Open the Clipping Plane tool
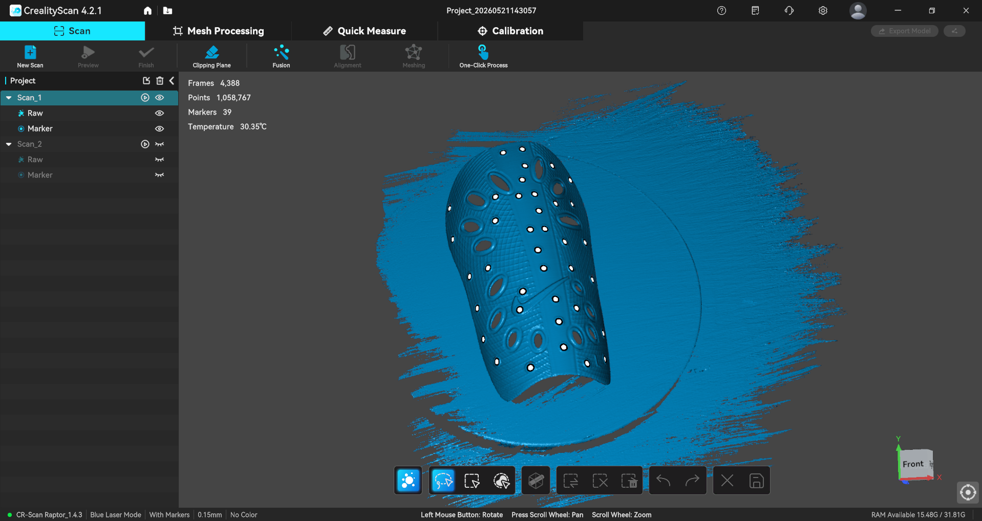This screenshot has height=521, width=982. pyautogui.click(x=211, y=56)
